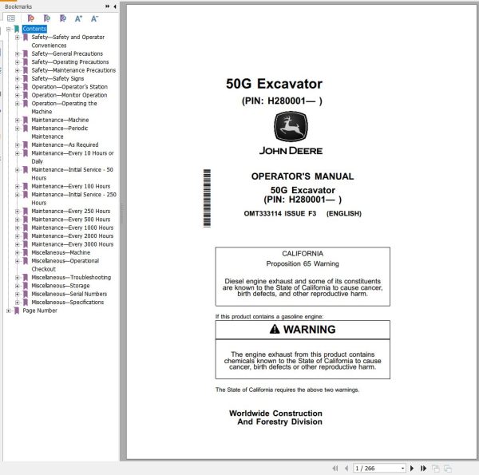This screenshot has height=475, width=479.
Task: Click the OPERATOR'S MANUAL heading text
Action: point(303,176)
